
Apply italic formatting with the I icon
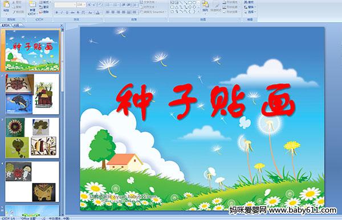(x=62, y=13)
